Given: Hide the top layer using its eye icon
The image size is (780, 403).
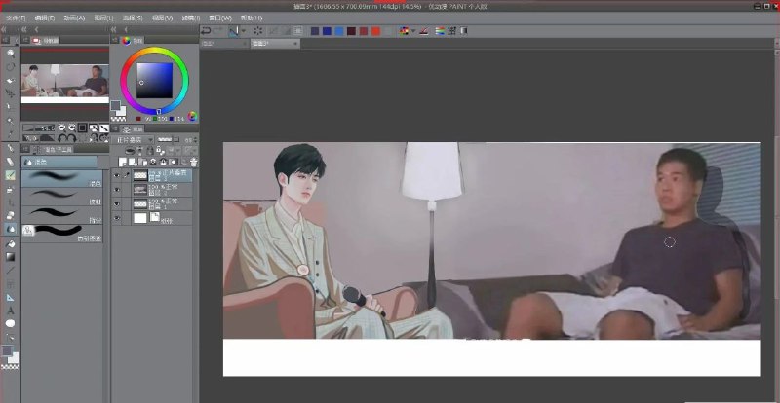Looking at the screenshot, I should [117, 176].
